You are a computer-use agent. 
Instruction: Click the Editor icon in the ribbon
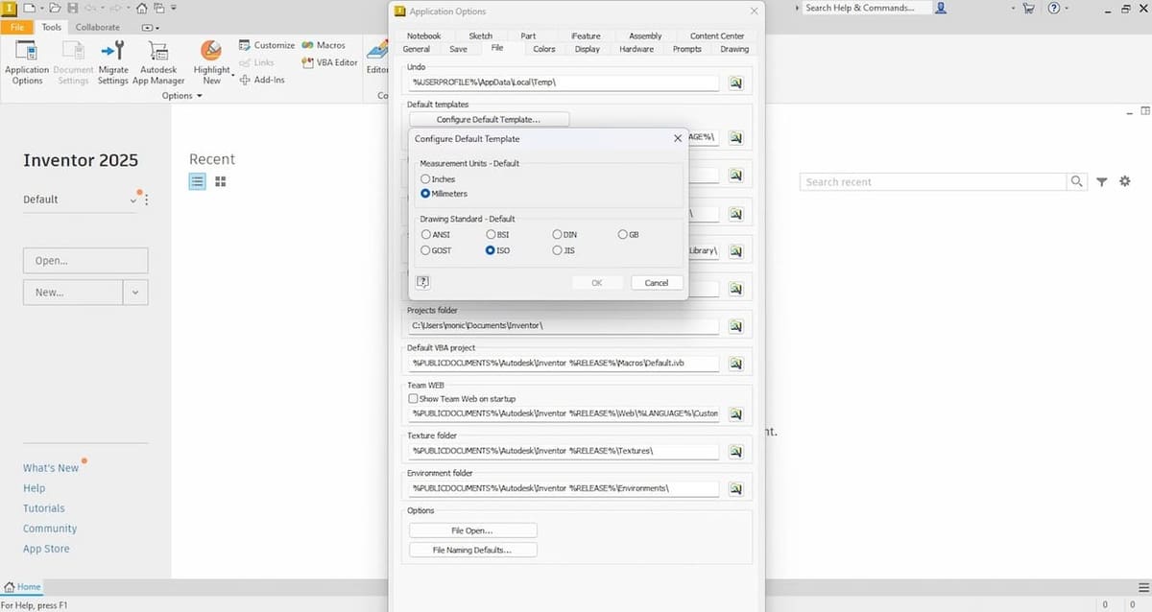point(376,51)
